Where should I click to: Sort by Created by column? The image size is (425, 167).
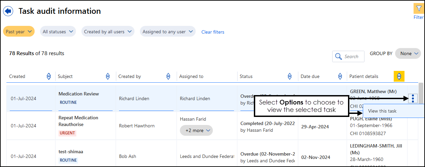click(x=168, y=76)
